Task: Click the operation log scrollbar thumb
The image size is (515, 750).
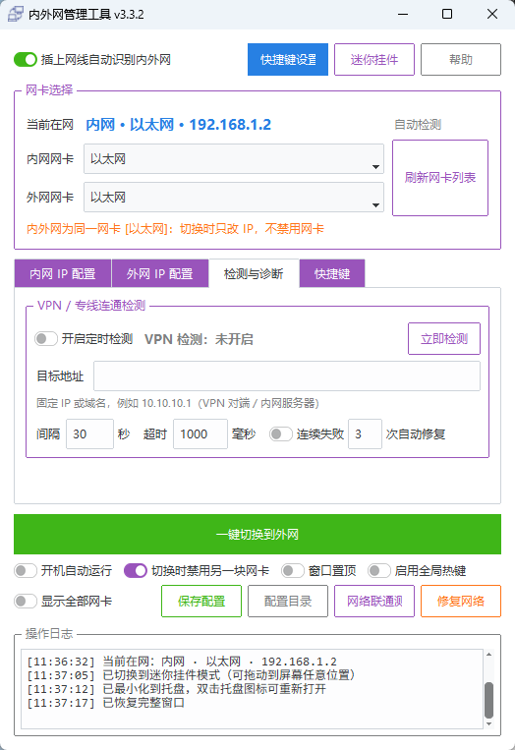Action: (x=488, y=700)
